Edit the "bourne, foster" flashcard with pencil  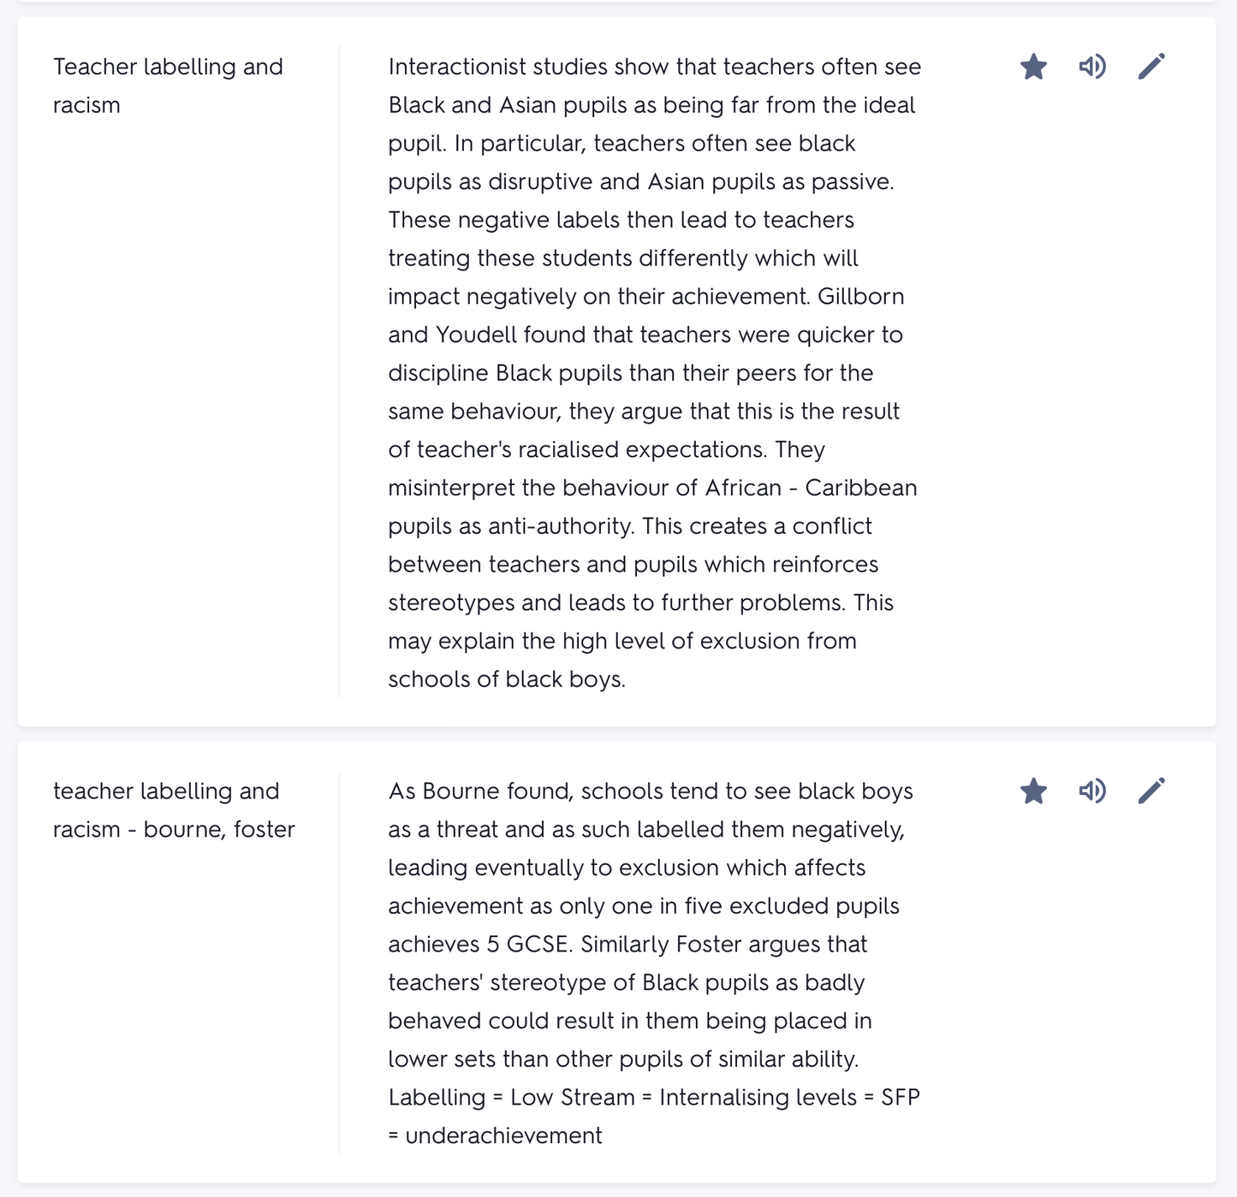tap(1151, 791)
